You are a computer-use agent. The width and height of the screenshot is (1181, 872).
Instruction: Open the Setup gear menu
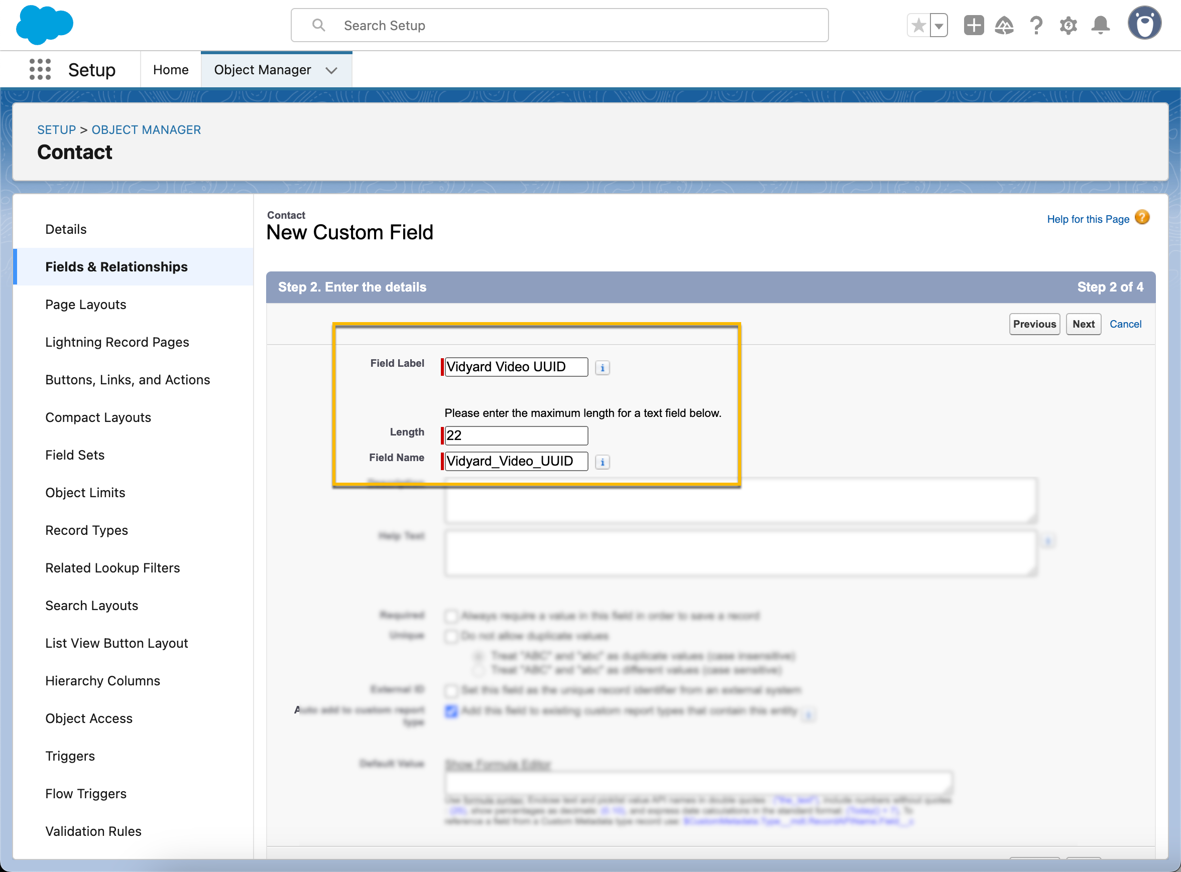point(1068,25)
